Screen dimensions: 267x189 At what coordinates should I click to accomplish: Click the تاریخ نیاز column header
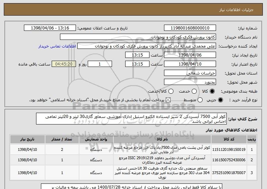(x=27, y=139)
